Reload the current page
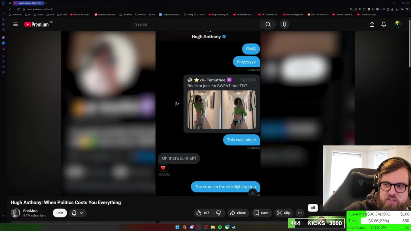Viewport: 411px width, 231px height. click(x=18, y=9)
